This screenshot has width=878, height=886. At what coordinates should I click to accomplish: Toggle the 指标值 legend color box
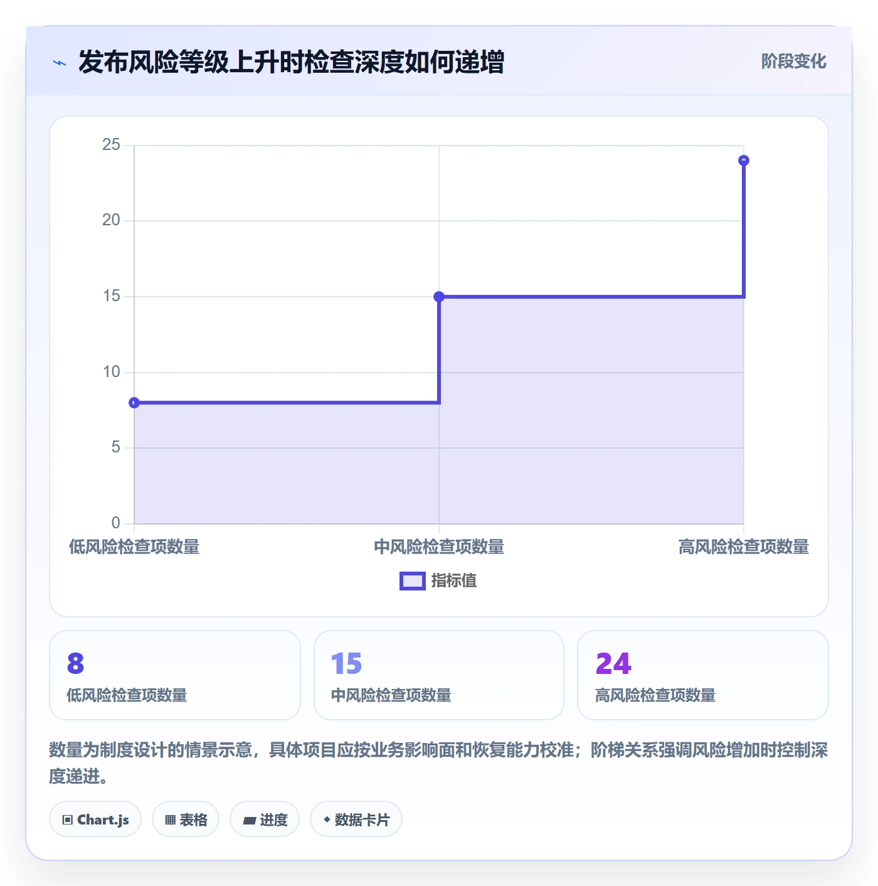click(413, 581)
